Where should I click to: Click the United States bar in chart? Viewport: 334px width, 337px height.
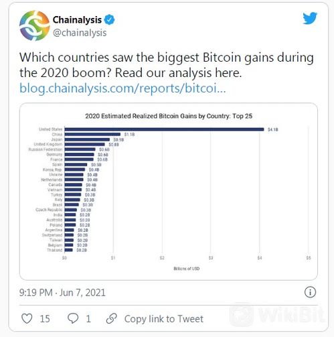point(164,129)
